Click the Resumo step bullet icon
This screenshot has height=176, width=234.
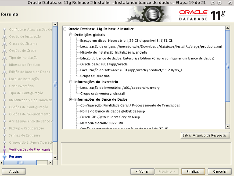pyautogui.click(x=5, y=156)
